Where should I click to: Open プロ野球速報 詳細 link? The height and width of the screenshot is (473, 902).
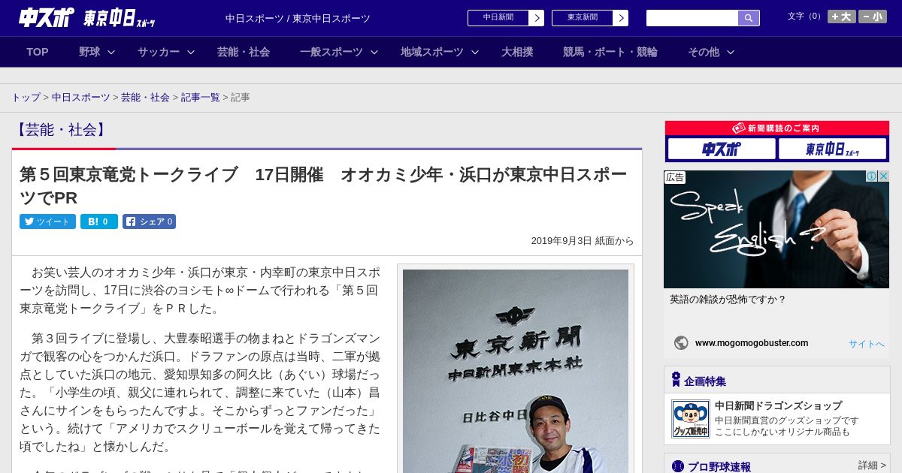coord(872,465)
